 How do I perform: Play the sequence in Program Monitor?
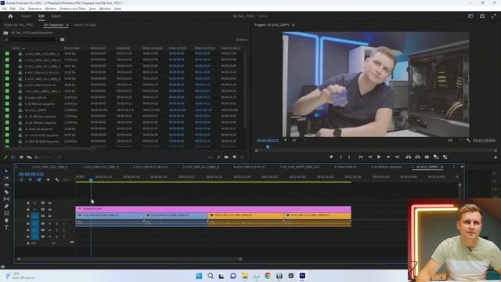pyautogui.click(x=379, y=157)
